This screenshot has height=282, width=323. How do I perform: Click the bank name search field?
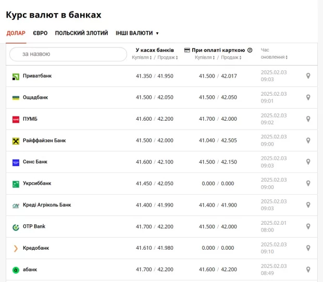tap(68, 54)
